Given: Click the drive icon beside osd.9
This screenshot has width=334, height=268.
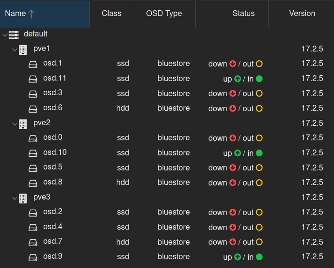Looking at the screenshot, I should pyautogui.click(x=33, y=257).
